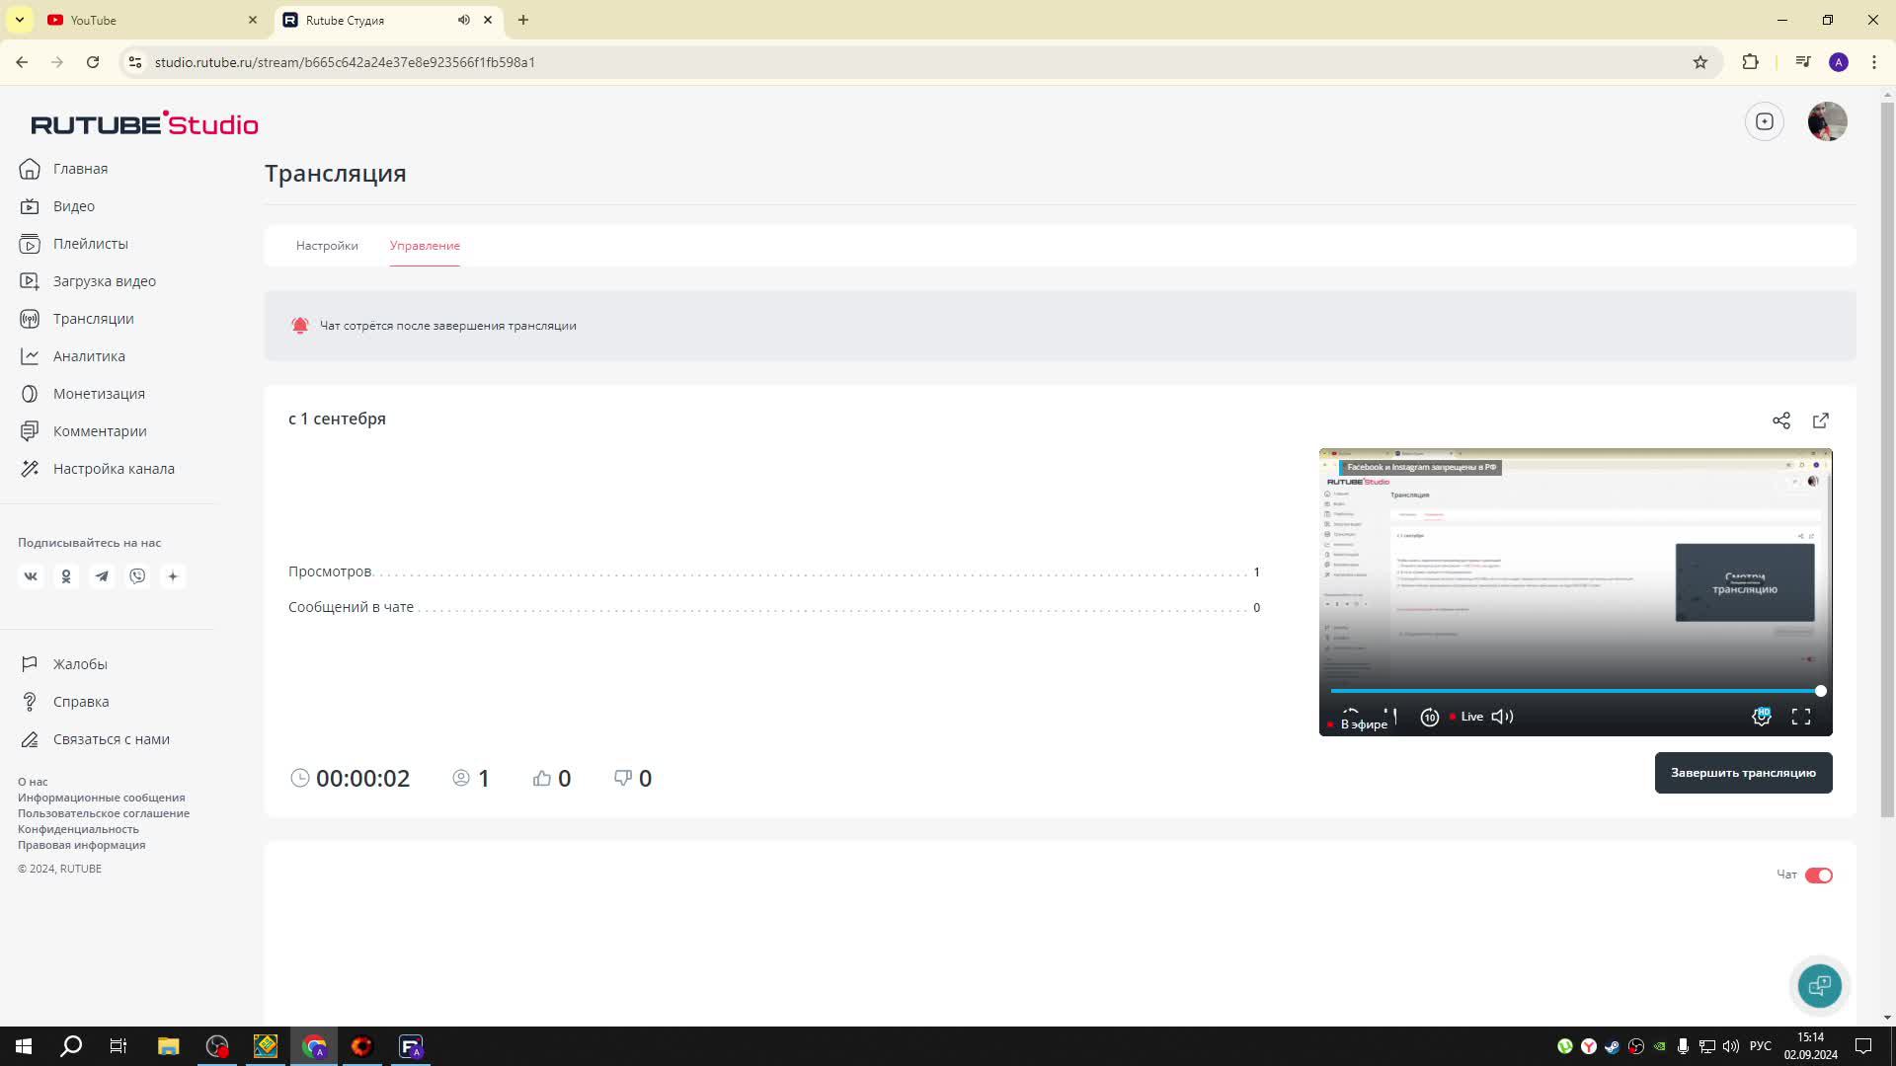Click Завершить трансляцию button
Viewport: 1896px width, 1066px height.
[x=1743, y=773]
